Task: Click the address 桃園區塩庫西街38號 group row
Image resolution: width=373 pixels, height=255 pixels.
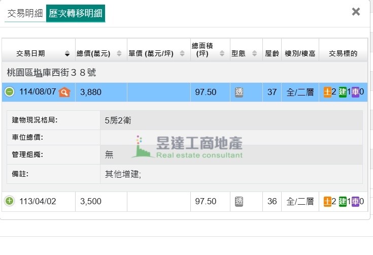Action: [52, 73]
